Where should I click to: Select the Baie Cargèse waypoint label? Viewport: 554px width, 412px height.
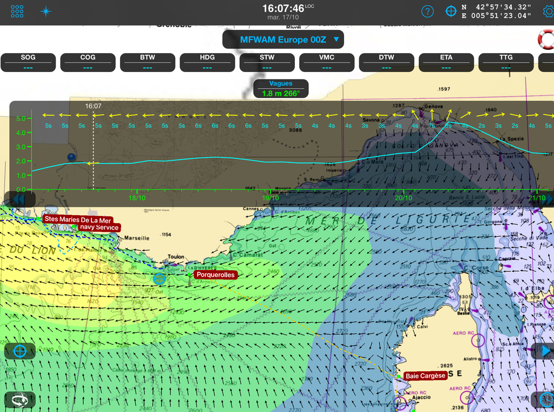(425, 376)
